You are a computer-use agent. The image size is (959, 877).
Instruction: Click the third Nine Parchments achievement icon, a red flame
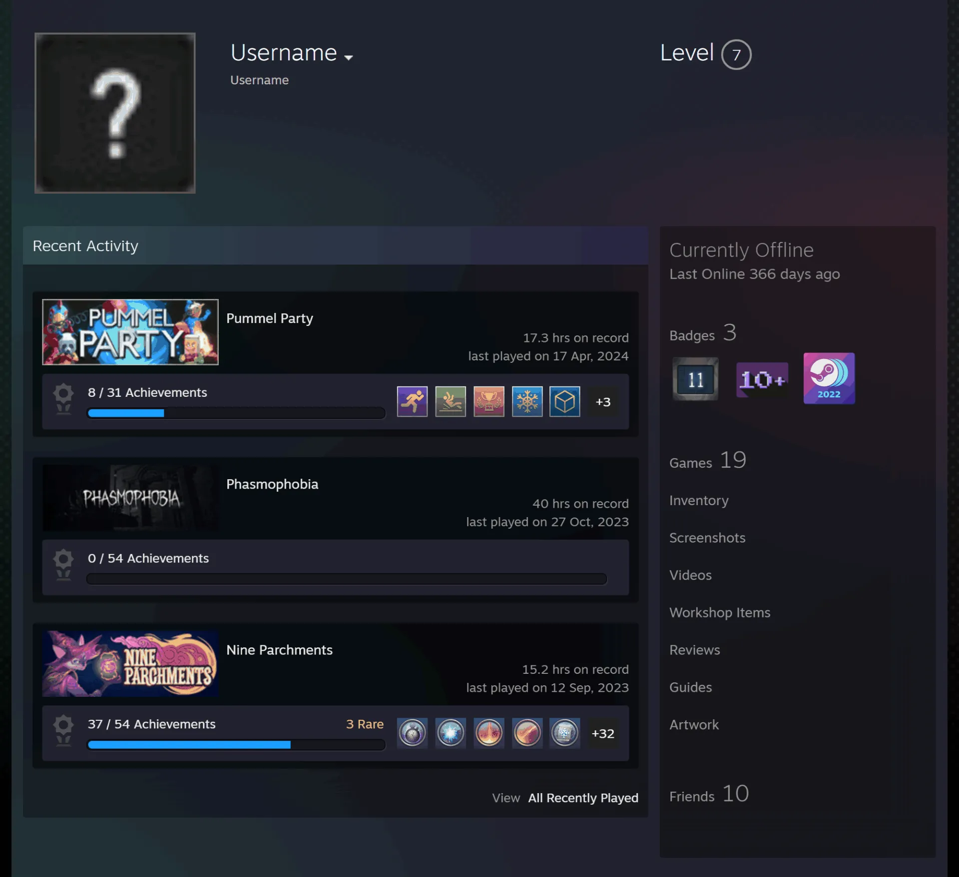tap(489, 733)
